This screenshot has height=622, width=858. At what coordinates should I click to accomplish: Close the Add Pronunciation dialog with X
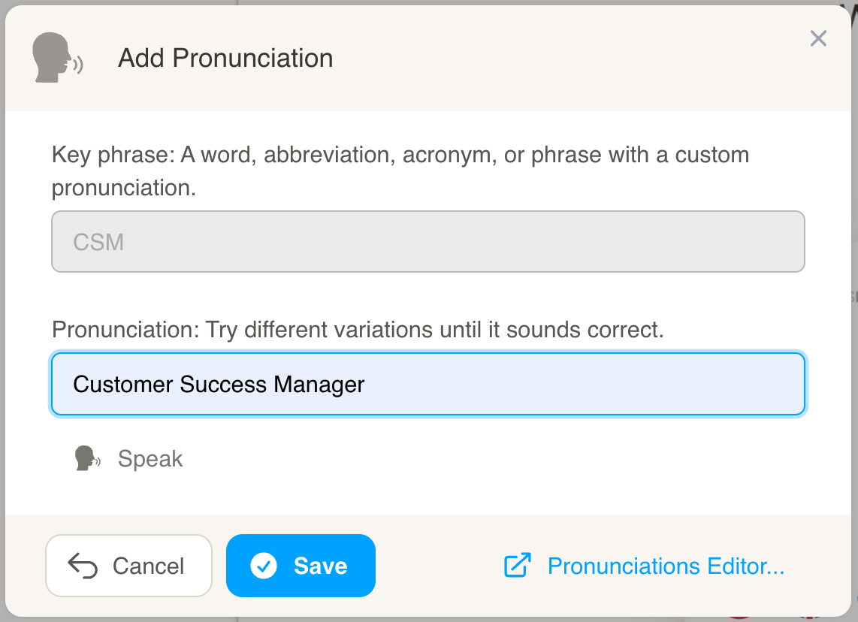818,38
